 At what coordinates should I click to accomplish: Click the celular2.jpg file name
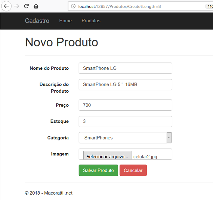coord(145,157)
